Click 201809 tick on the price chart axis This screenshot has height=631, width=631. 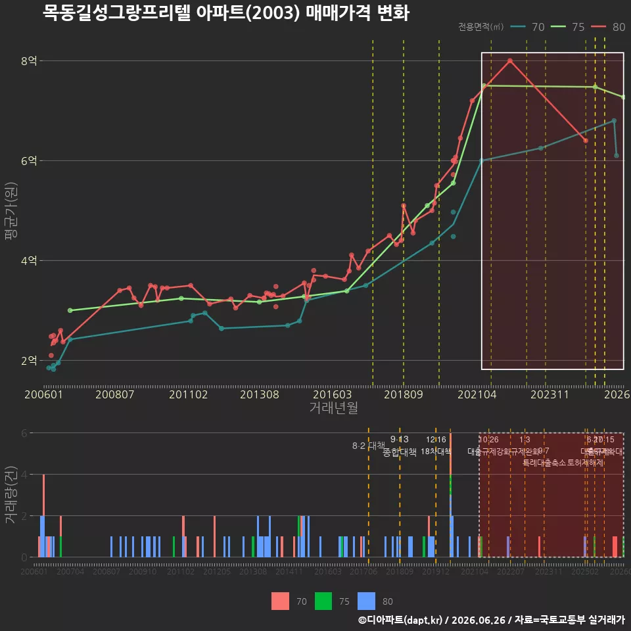click(x=404, y=394)
